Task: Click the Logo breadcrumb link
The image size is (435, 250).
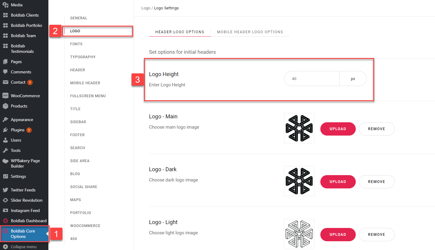Action: coord(146,8)
